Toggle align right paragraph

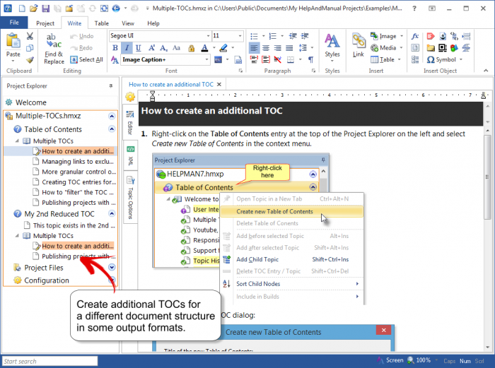278,48
